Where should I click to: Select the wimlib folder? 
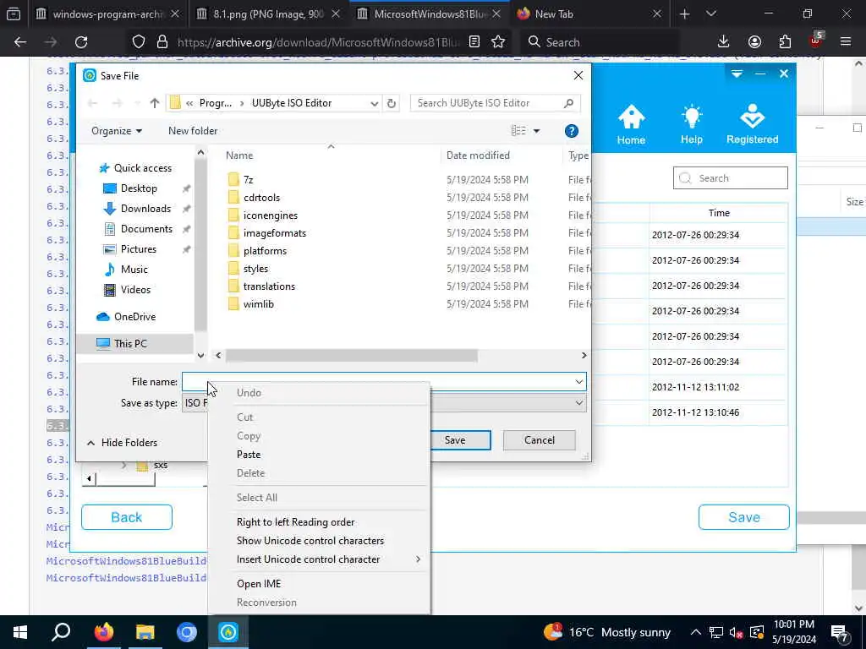[x=259, y=304]
